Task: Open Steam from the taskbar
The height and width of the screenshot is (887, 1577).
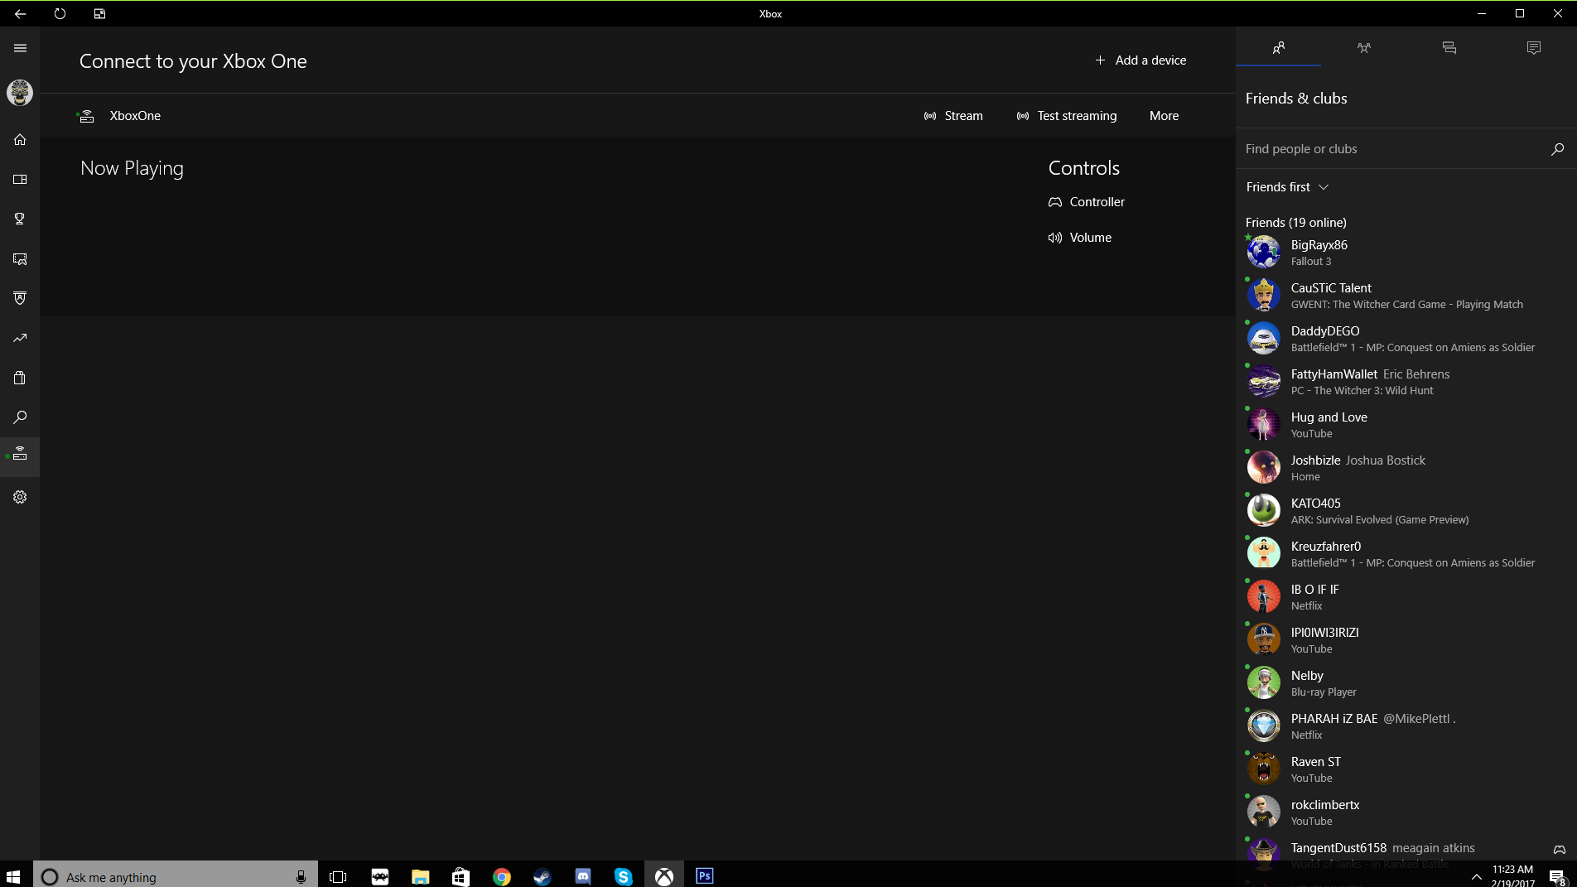Action: click(543, 876)
